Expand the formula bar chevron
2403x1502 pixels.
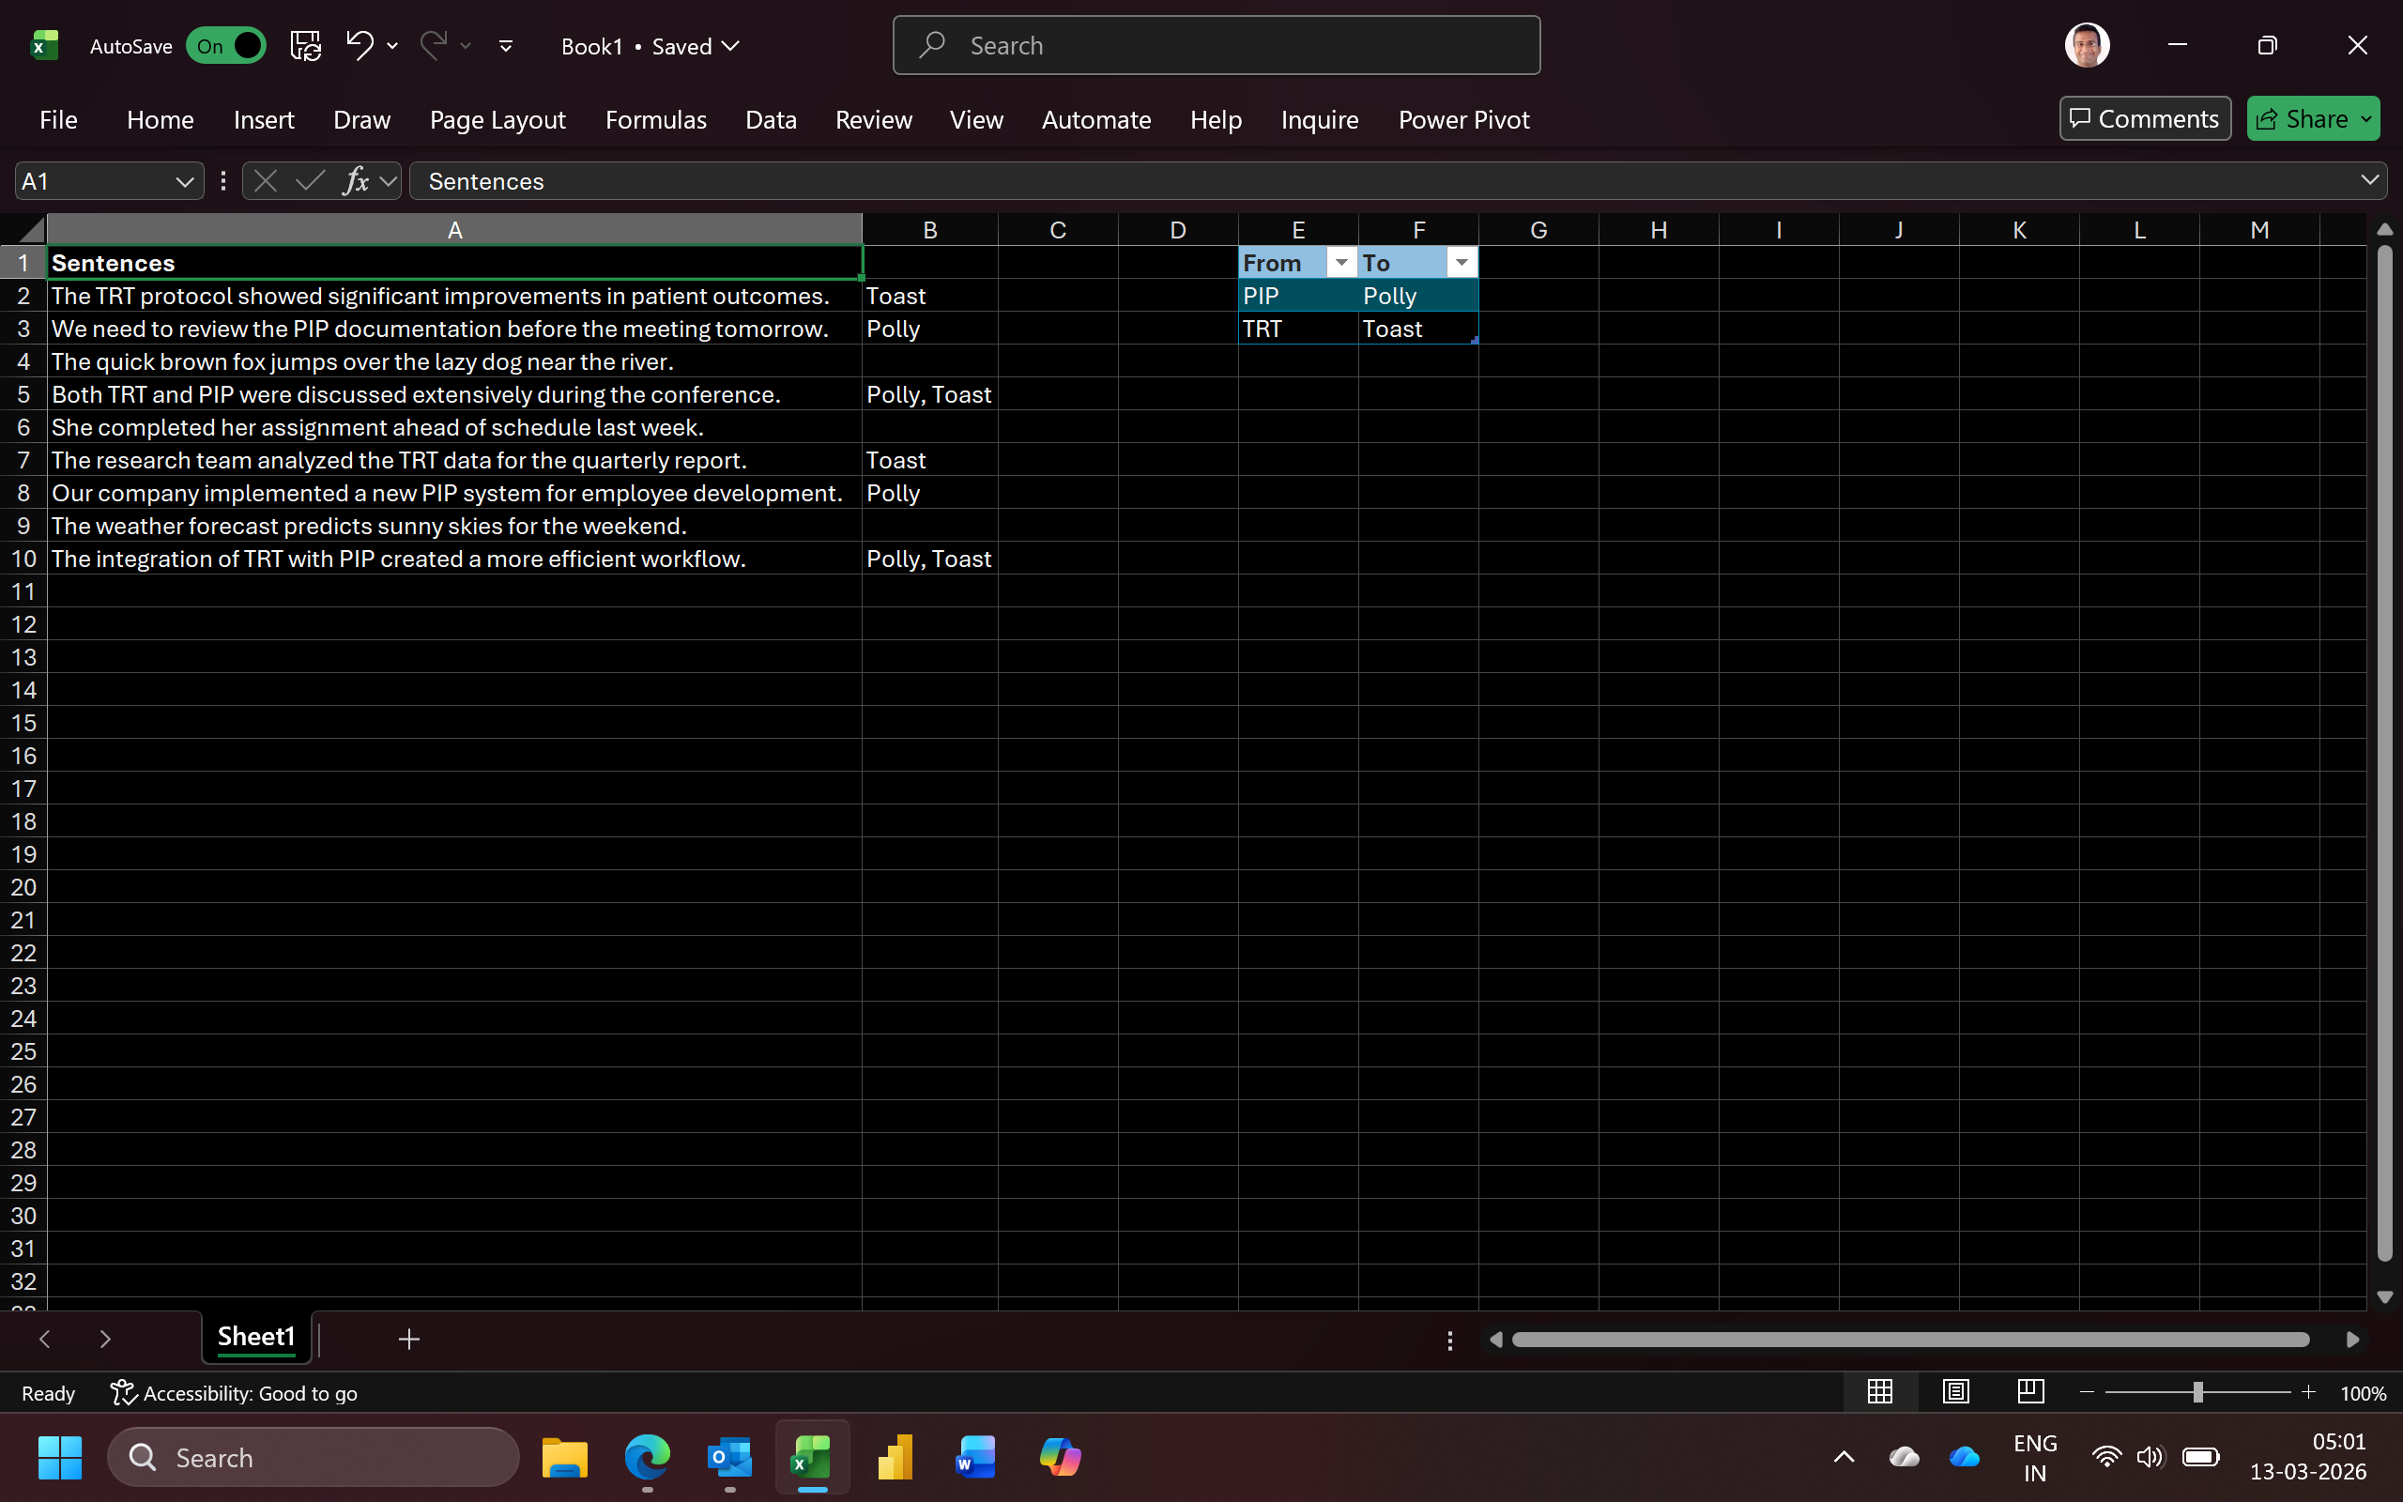point(2369,181)
